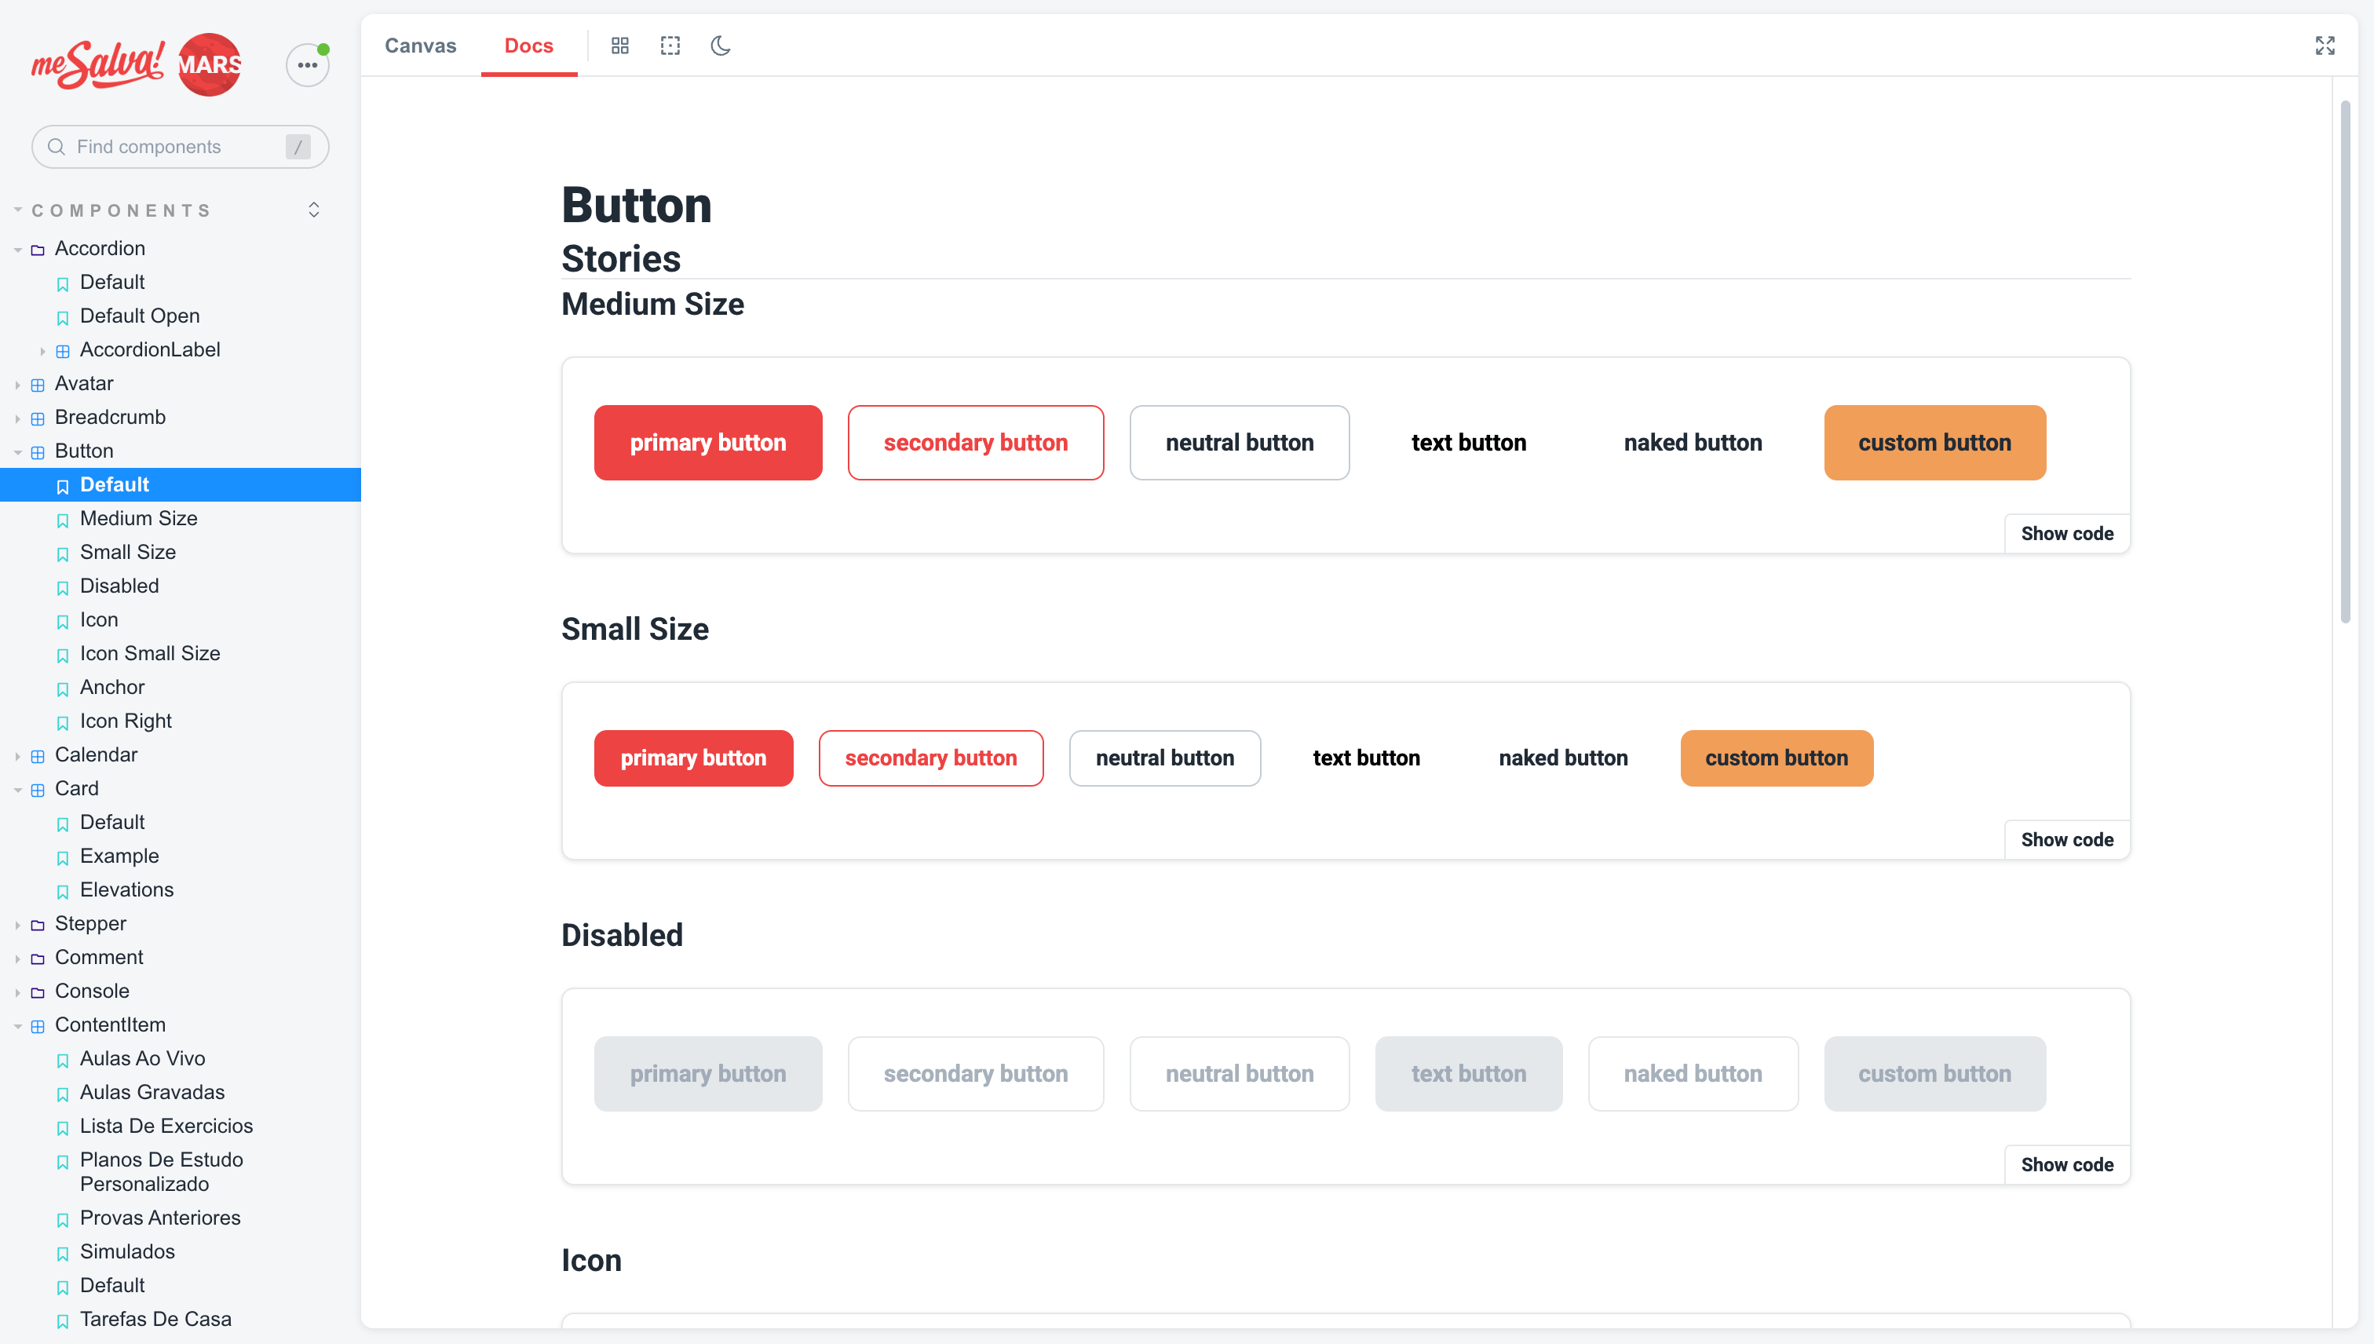Expand the AccordionLabel component
Viewport: 2374px width, 1344px height.
point(149,350)
